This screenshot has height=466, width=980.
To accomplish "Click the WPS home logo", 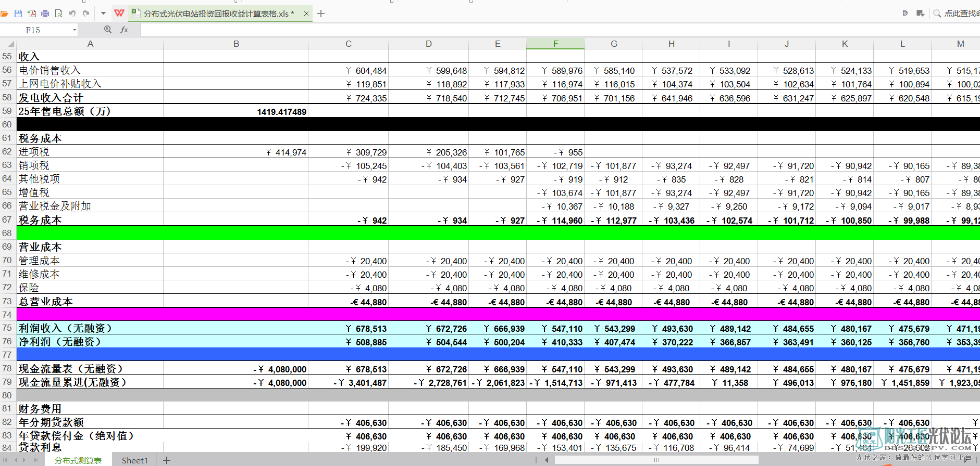I will click(x=119, y=14).
